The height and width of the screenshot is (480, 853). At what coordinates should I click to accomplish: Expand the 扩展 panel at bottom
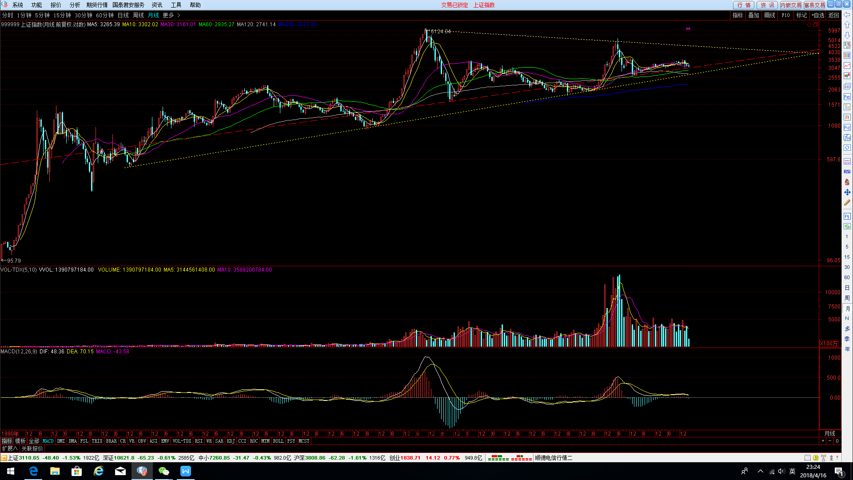9,448
